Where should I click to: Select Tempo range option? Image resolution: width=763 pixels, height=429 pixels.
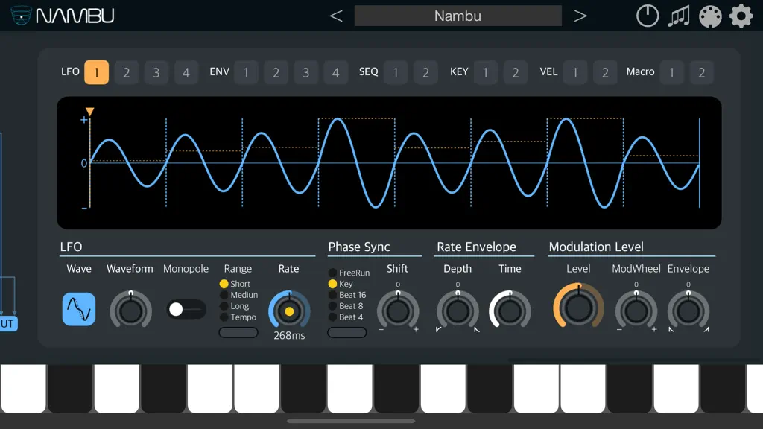(x=238, y=317)
